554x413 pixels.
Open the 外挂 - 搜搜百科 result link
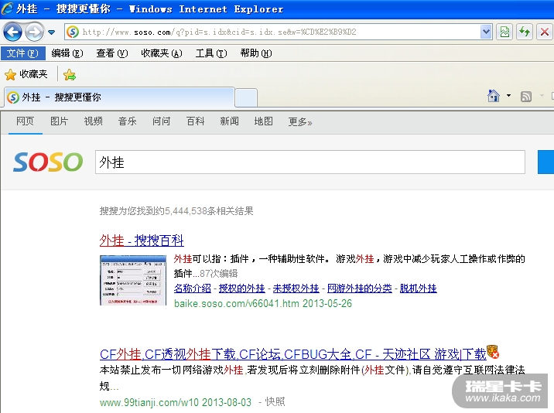[x=142, y=241]
